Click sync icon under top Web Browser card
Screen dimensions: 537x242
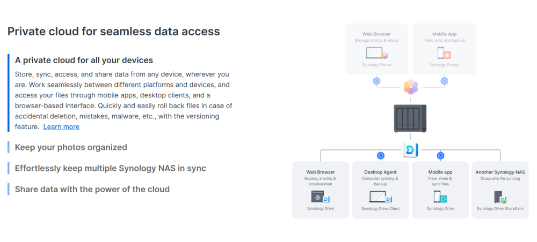tap(376, 81)
